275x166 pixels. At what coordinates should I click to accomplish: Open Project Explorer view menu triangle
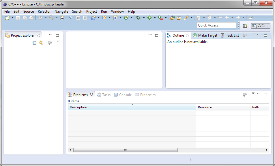point(58,42)
